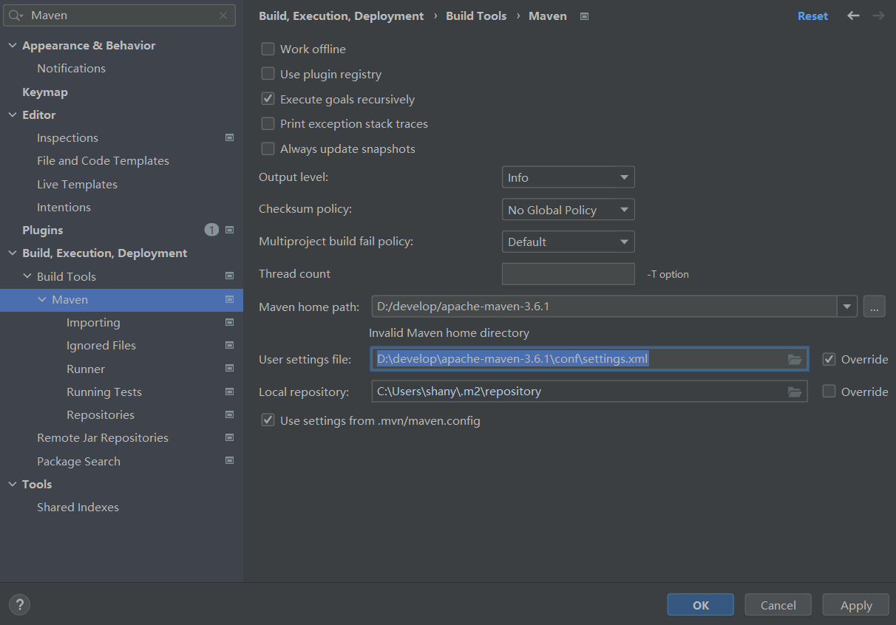Browse for local repository folder icon

click(x=795, y=392)
